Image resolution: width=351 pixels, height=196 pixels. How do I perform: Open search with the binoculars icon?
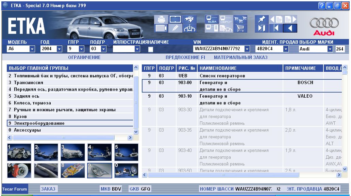pos(189,19)
